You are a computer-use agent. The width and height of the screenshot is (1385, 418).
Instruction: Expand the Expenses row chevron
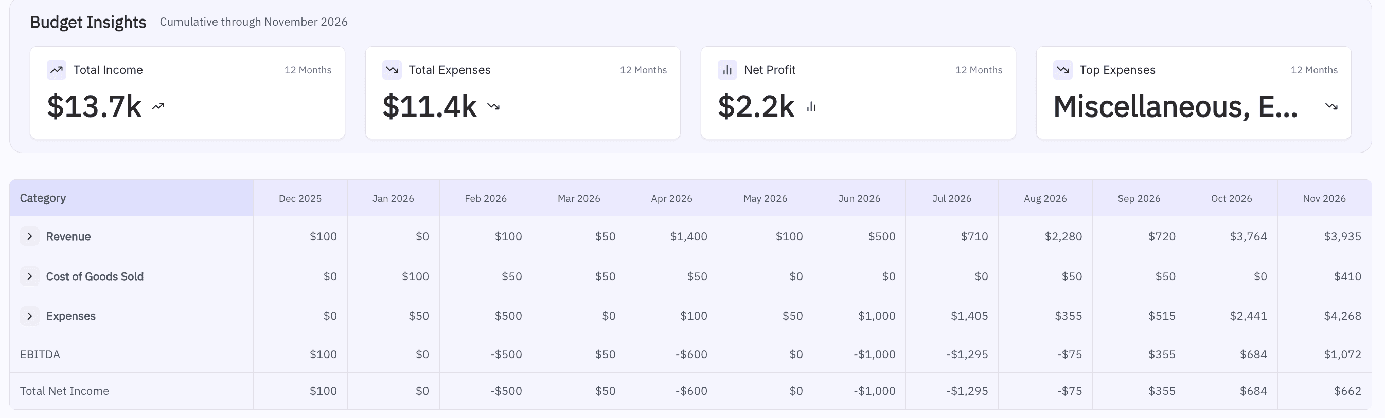click(x=29, y=316)
